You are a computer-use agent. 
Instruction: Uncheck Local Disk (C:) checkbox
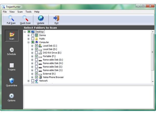click(x=36, y=46)
